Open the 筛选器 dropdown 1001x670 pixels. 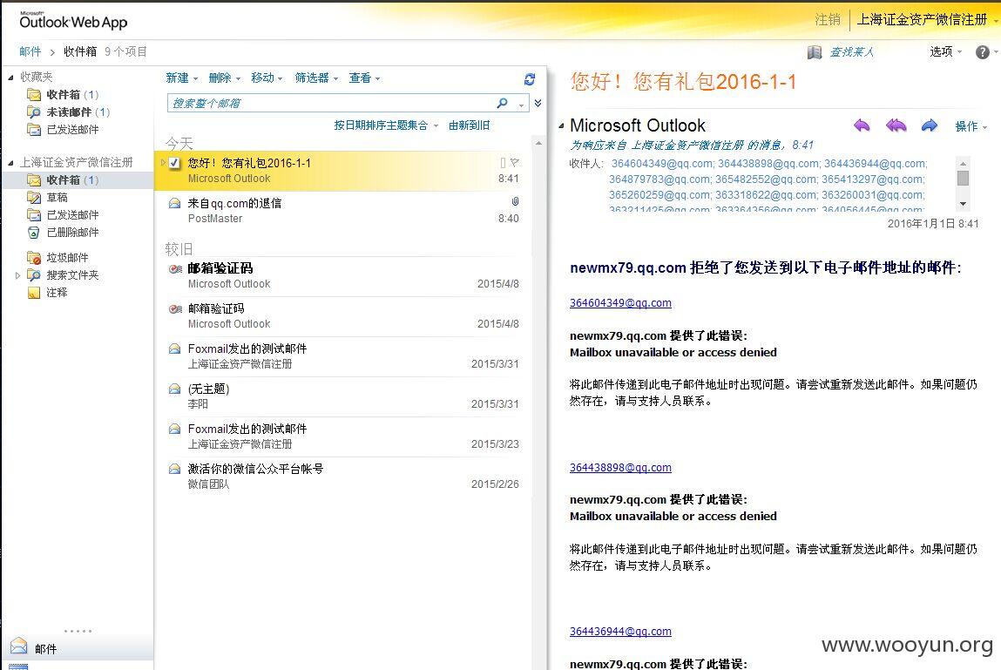pyautogui.click(x=316, y=78)
